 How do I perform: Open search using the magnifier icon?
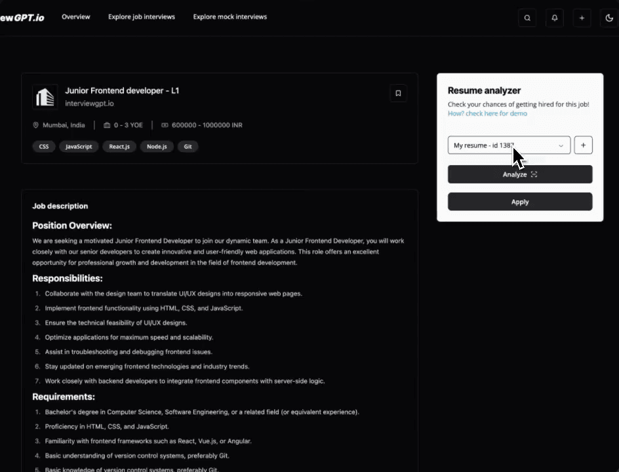[527, 18]
